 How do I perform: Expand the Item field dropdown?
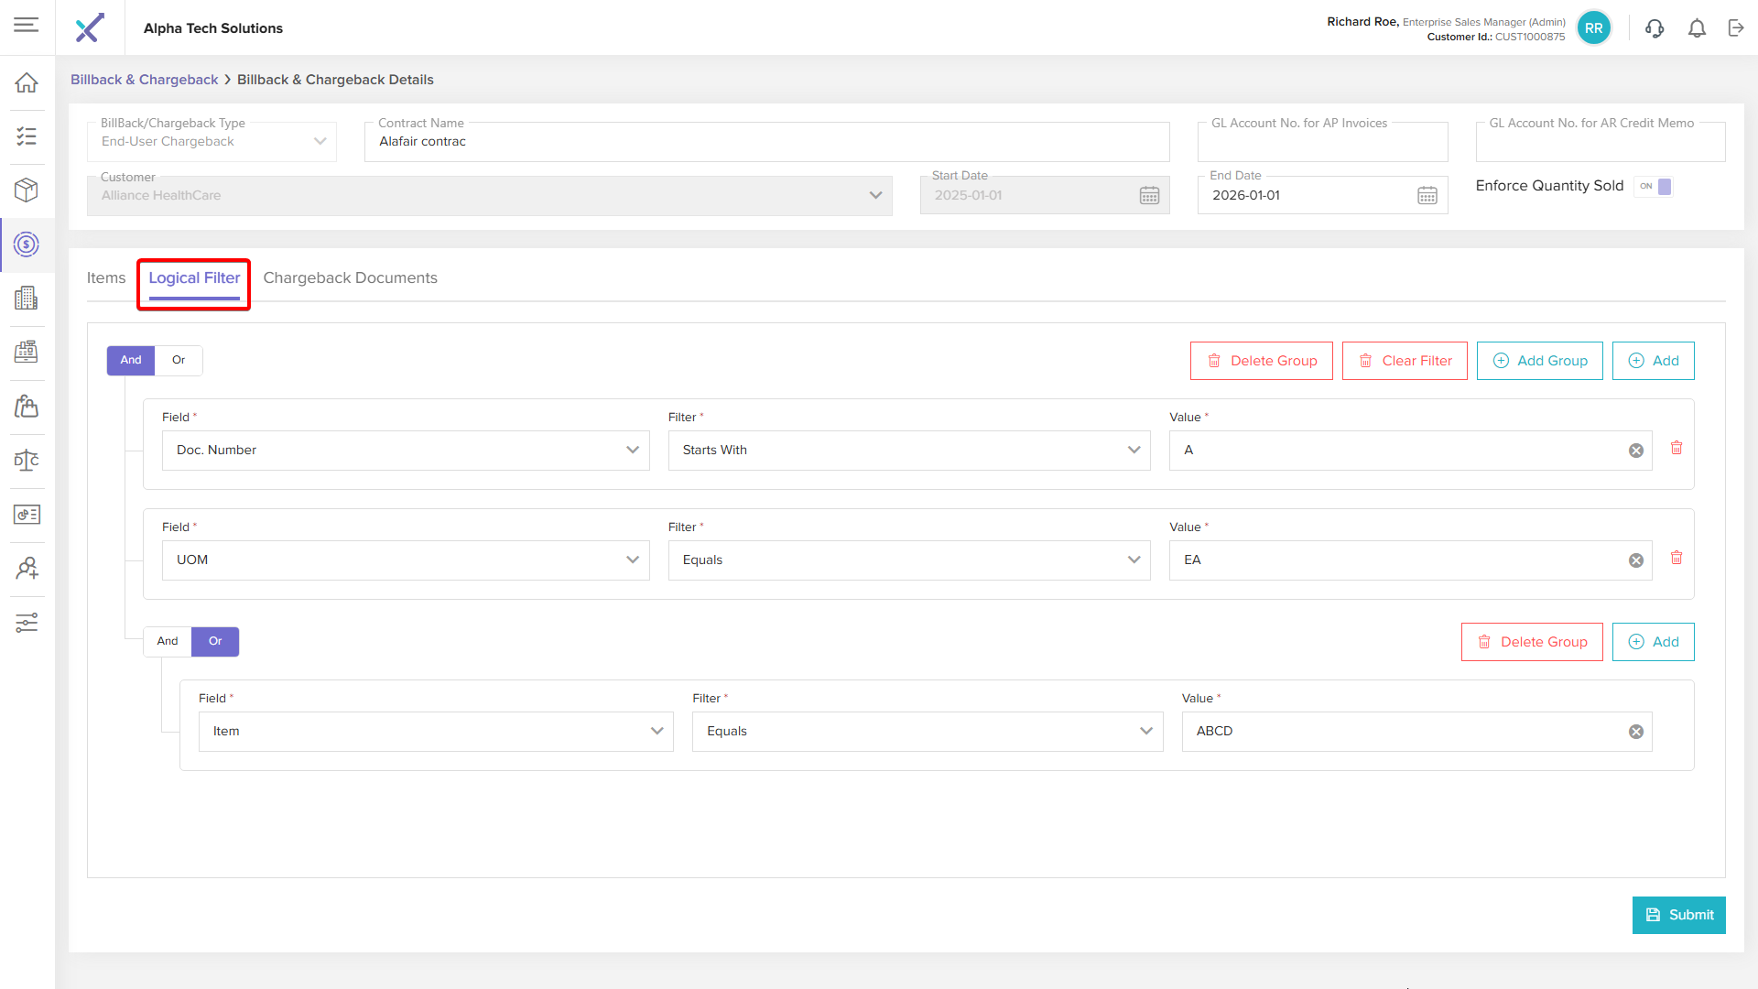point(657,731)
